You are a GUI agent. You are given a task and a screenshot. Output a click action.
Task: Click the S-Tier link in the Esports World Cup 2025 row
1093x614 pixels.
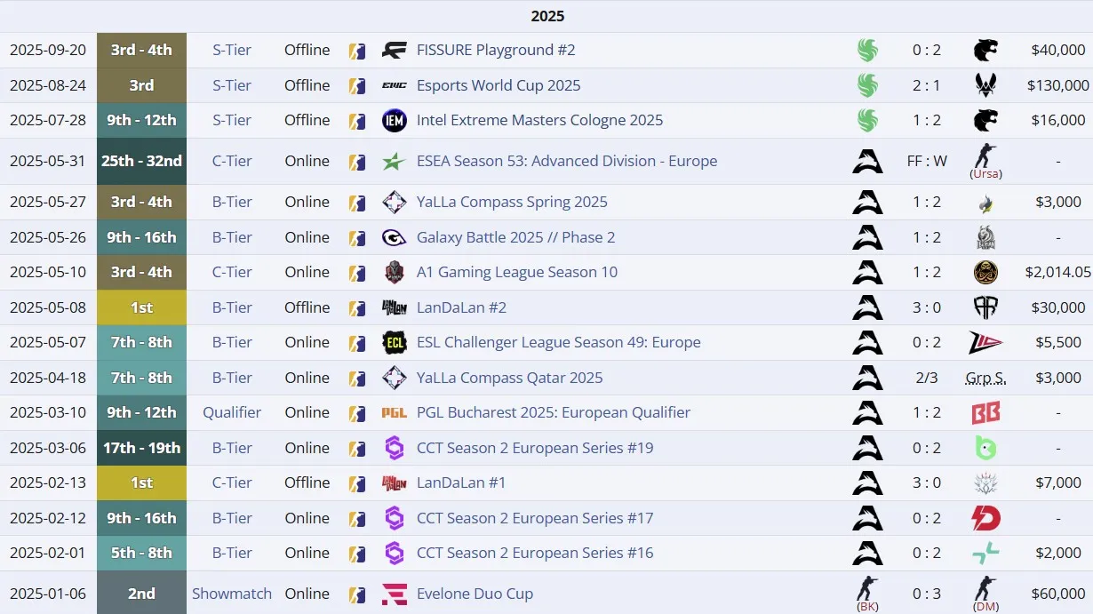232,85
